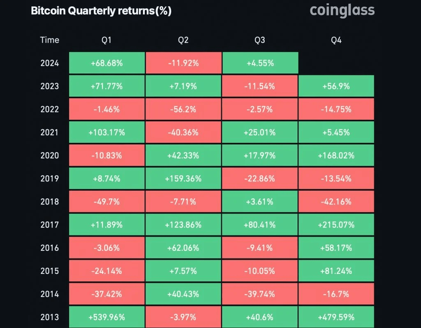Select the 2020 Q4 +168.02% cell
Image resolution: width=421 pixels, height=328 pixels.
(336, 155)
